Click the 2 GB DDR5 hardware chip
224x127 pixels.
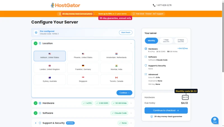[x=102, y=103]
